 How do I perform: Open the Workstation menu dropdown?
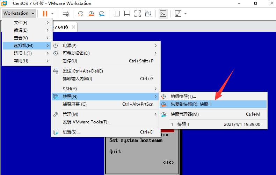click(19, 13)
